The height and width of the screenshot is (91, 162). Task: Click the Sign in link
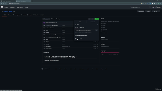click(154, 7)
